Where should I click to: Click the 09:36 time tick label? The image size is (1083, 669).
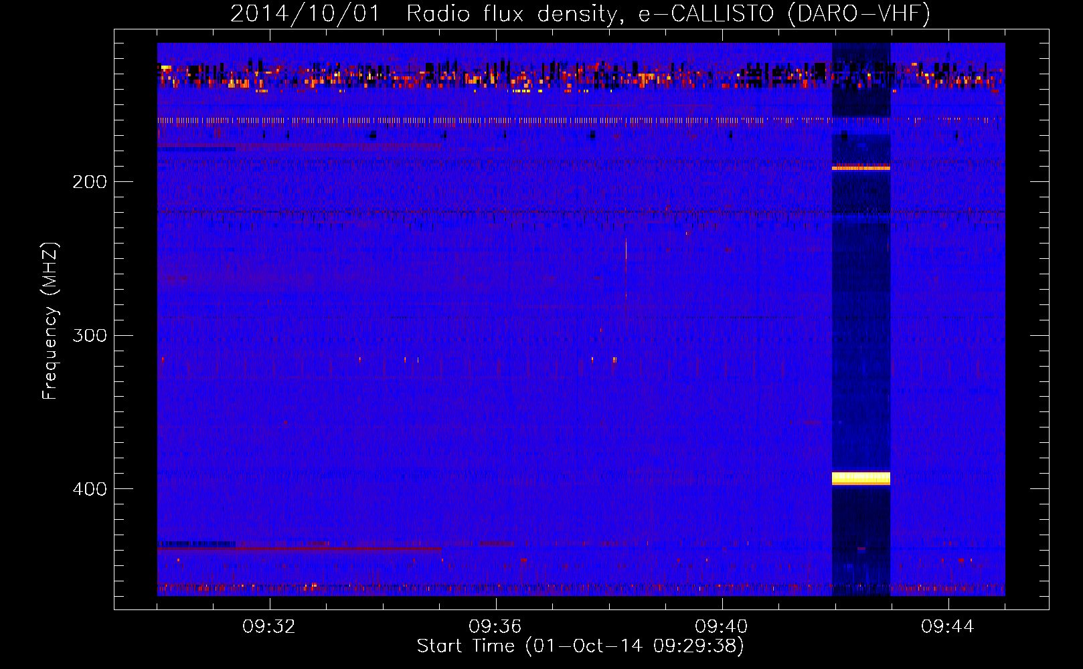pyautogui.click(x=495, y=627)
